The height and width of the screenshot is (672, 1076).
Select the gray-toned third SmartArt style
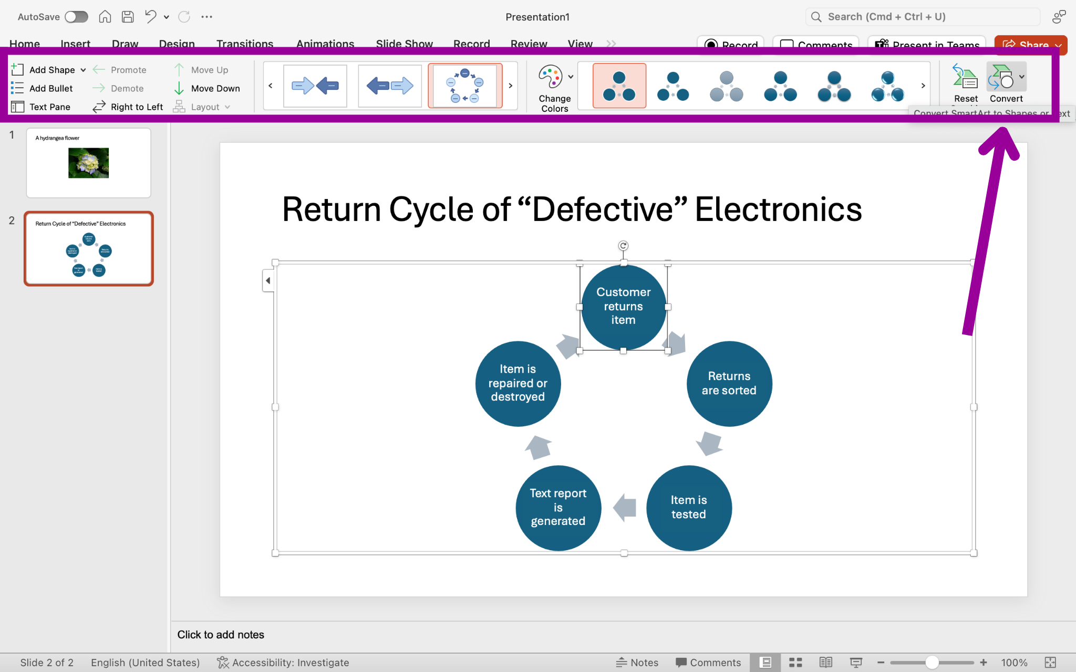point(727,86)
